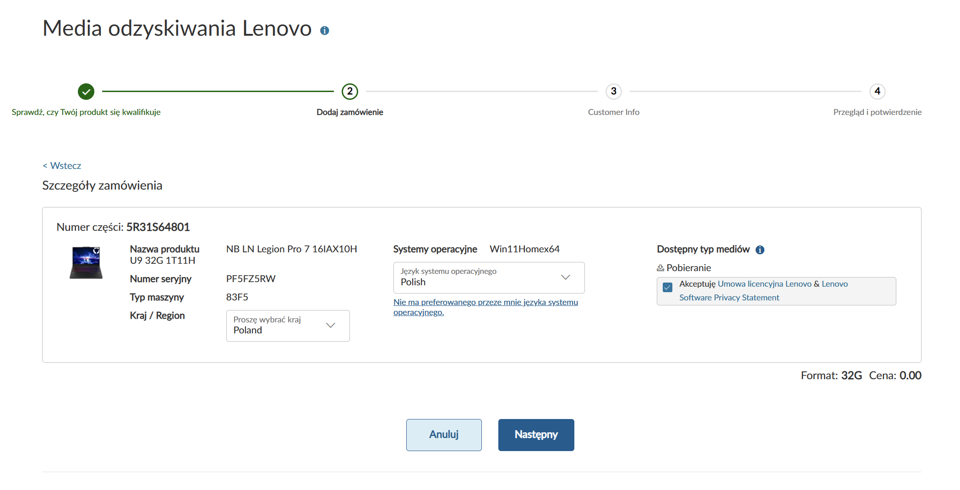Open Umowa licencyjna Lenovo link

point(764,284)
